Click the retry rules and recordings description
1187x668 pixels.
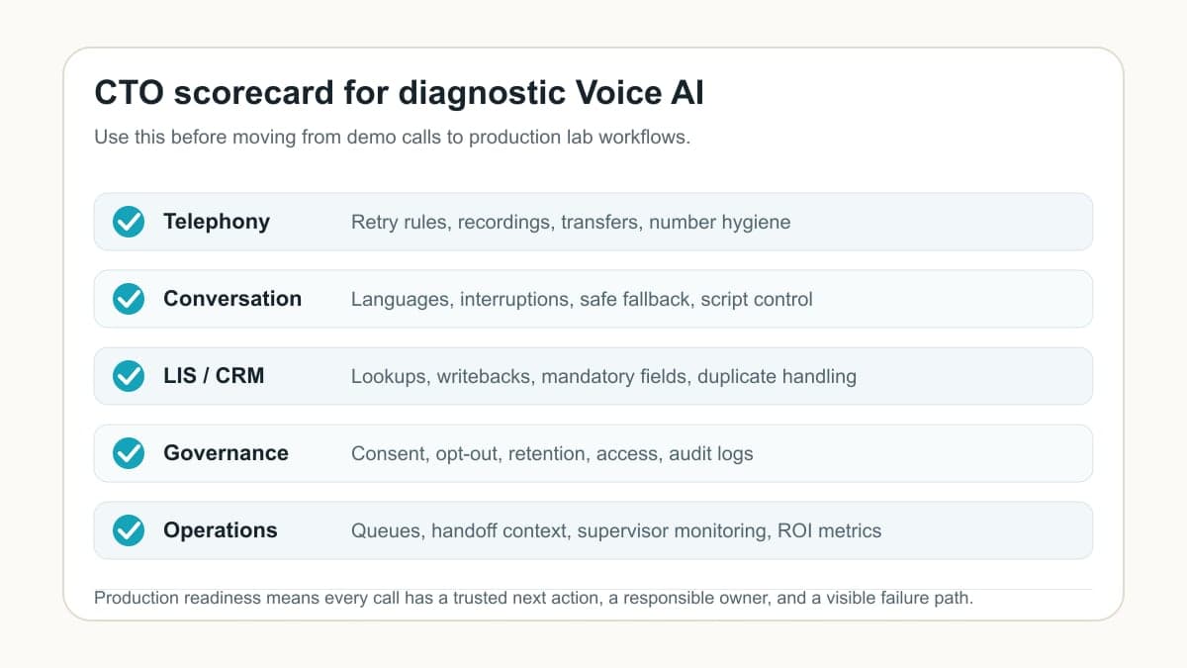click(571, 223)
